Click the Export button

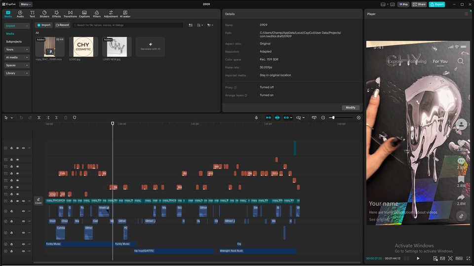click(436, 4)
